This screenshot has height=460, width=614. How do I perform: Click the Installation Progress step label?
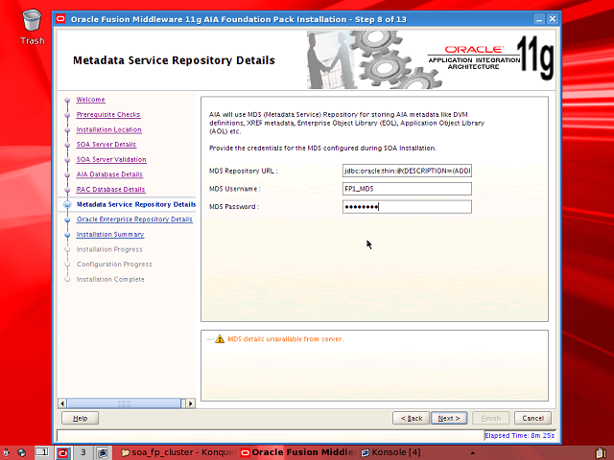(x=109, y=249)
